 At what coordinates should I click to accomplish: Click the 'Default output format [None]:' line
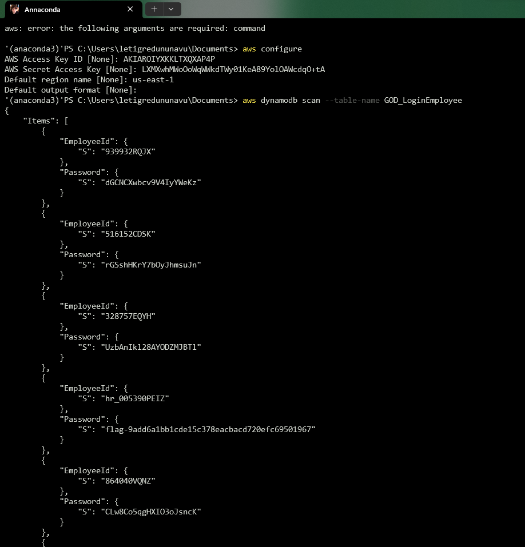click(70, 90)
